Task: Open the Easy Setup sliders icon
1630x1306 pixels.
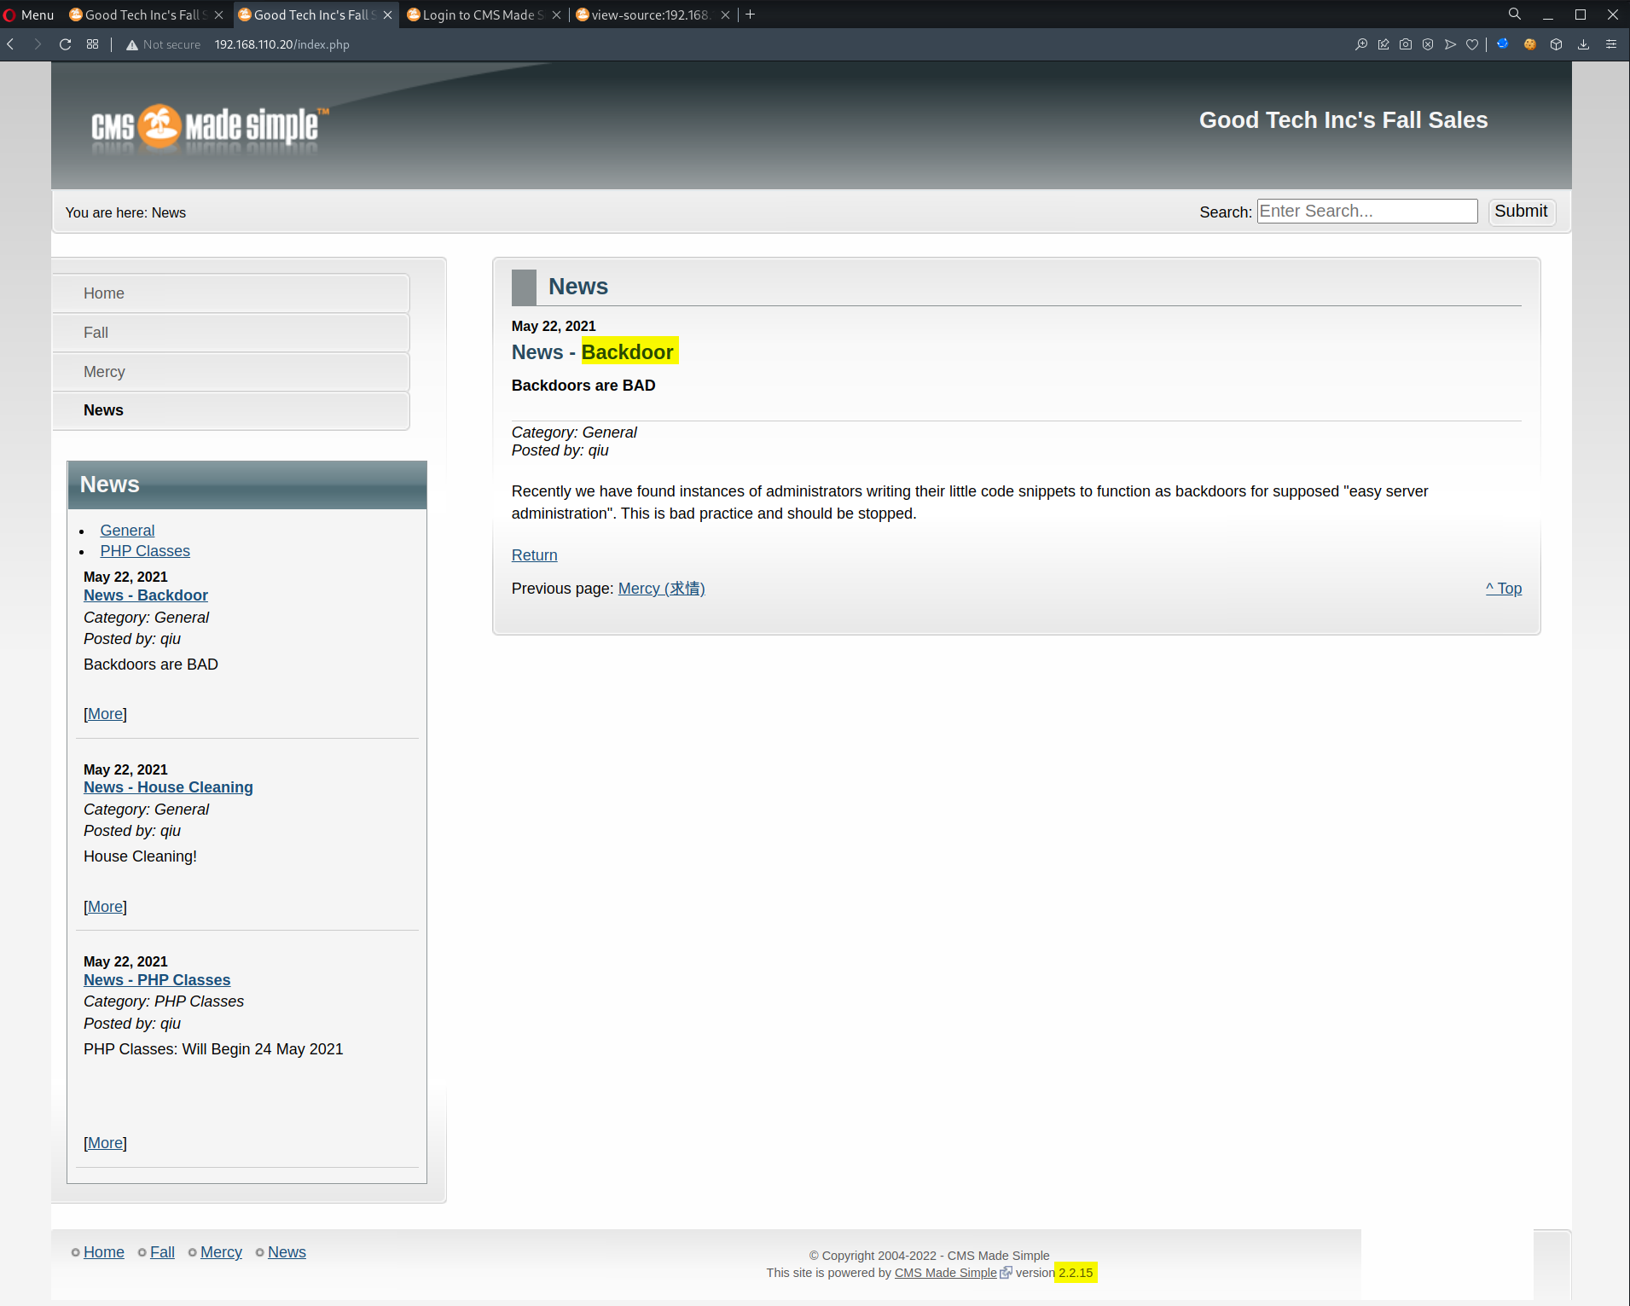Action: click(1611, 44)
